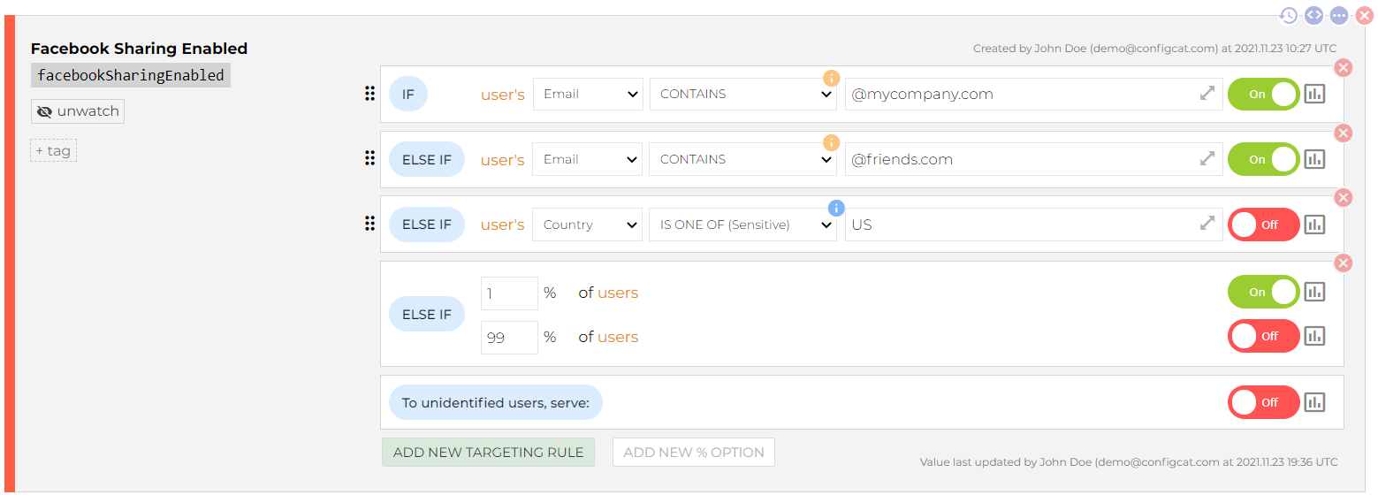Switch the US country rule toggle on
1378x495 pixels.
[1263, 225]
